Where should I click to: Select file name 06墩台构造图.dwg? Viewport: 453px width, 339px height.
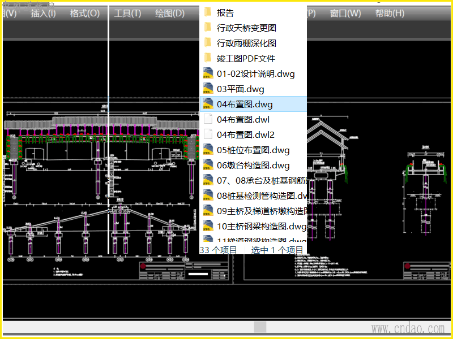[253, 166]
